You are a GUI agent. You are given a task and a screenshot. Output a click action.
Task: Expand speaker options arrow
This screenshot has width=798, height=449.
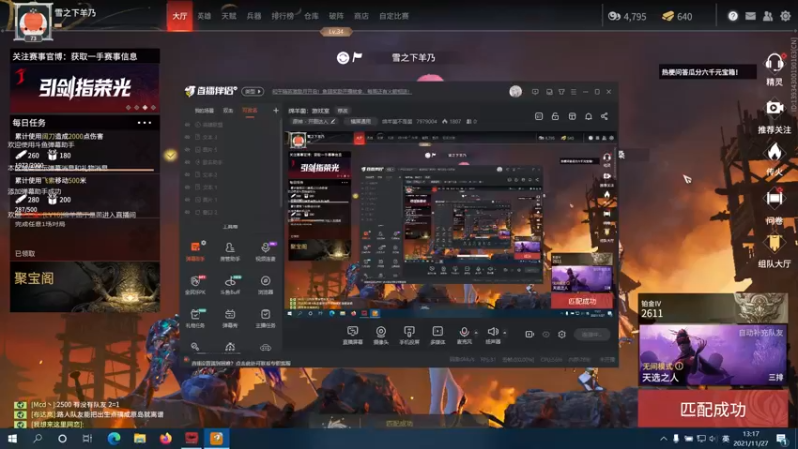click(505, 333)
